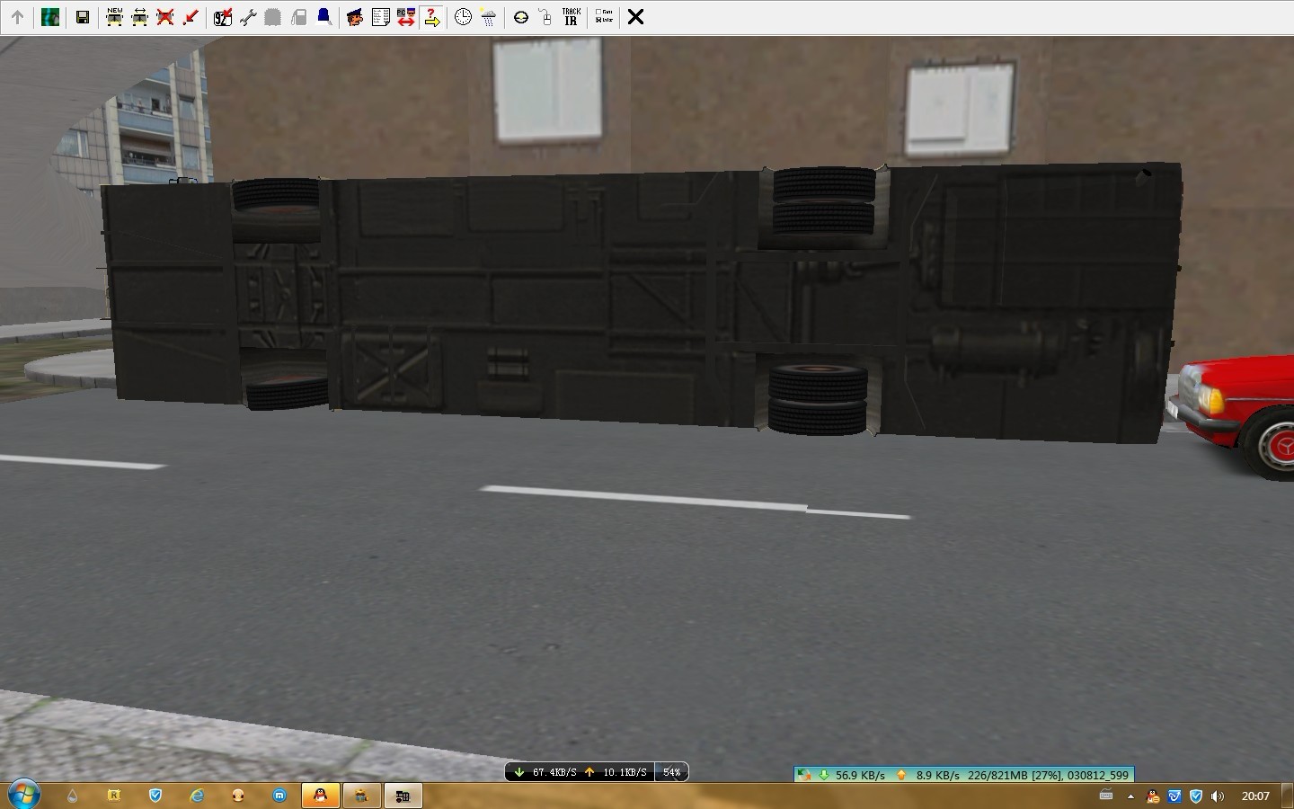Open the document list icon

(x=380, y=17)
